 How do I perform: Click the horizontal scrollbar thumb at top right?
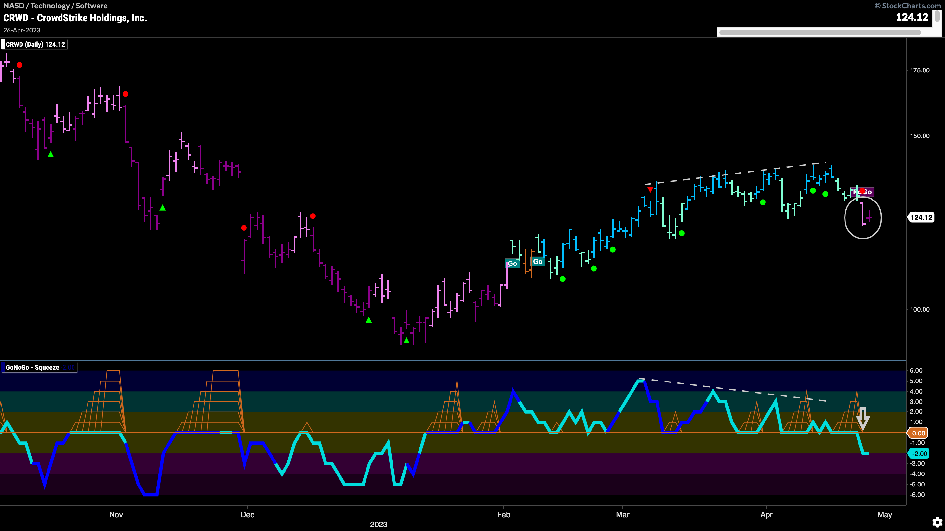click(x=820, y=32)
